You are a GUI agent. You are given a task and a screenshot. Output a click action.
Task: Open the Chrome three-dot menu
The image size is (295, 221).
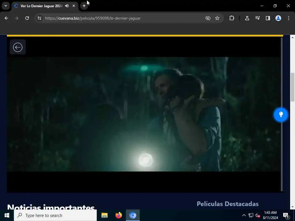pyautogui.click(x=289, y=18)
